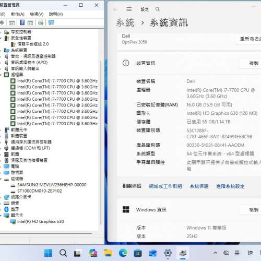Switch to Settings via taskbar gear icon
Viewport: 261px width, 261px height.
168,253
